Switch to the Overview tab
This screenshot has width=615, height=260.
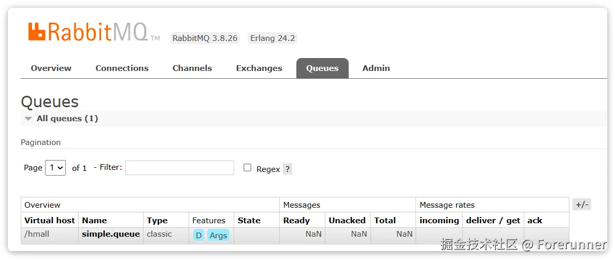[51, 68]
